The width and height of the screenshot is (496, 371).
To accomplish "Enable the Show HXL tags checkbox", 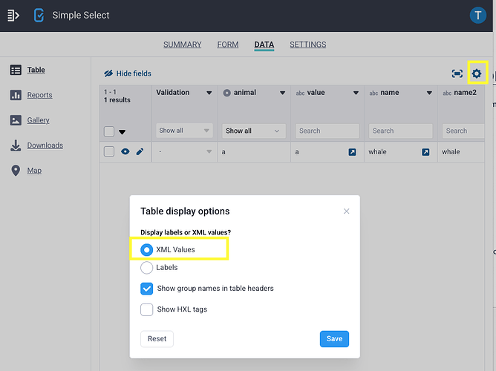I will tap(146, 309).
